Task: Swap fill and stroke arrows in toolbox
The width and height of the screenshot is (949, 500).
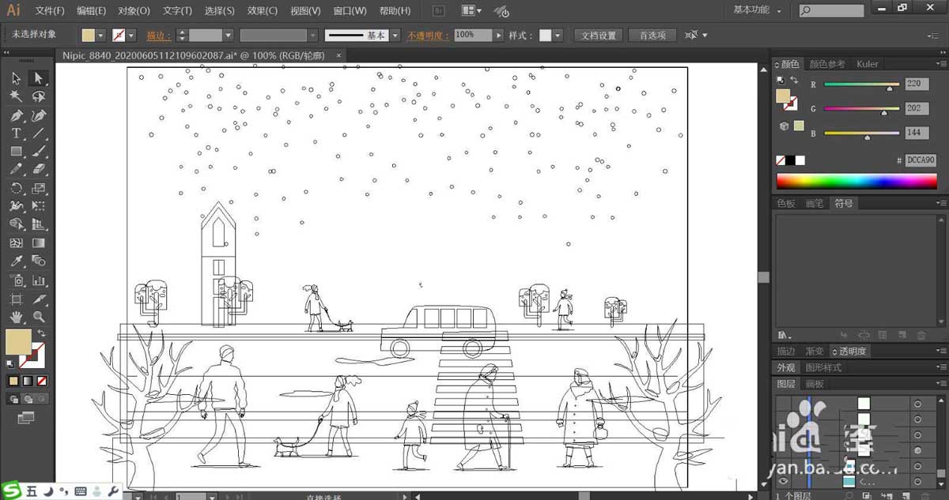Action: coord(41,334)
